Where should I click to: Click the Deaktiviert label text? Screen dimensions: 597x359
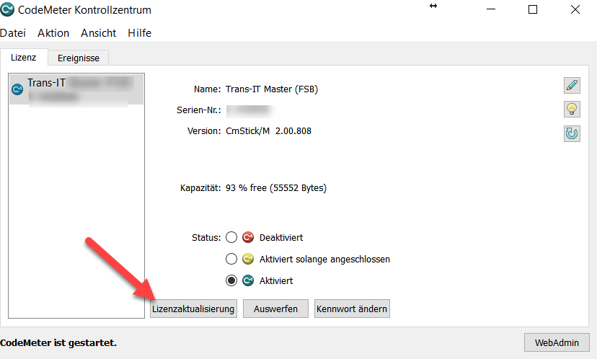click(281, 238)
